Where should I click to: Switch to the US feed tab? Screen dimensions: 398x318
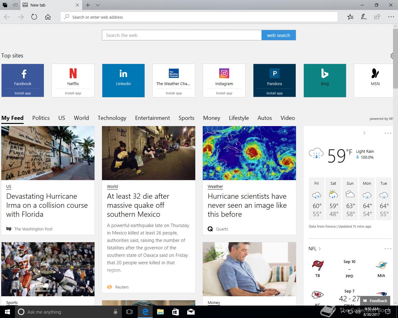click(62, 118)
